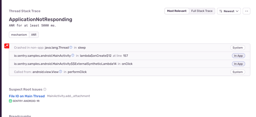
Task: Click In App badge on the onClick frame
Action: click(238, 64)
